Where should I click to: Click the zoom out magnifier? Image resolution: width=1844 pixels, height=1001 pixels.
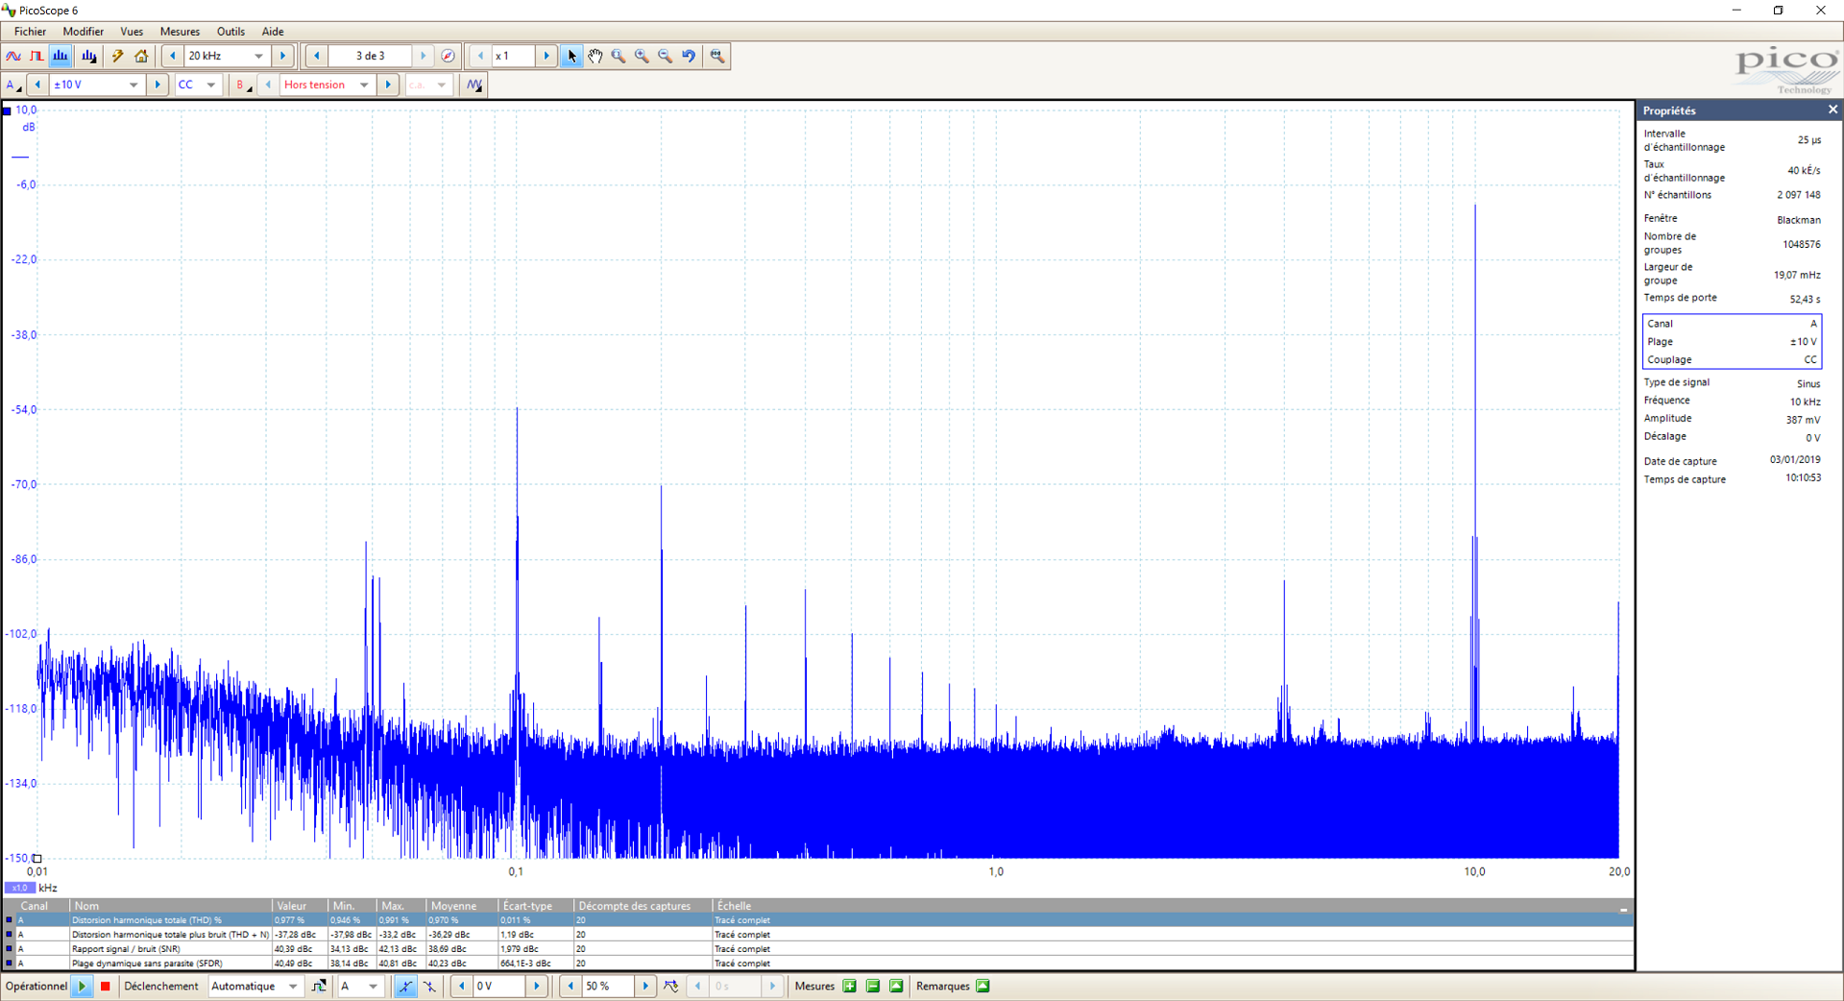pyautogui.click(x=665, y=56)
